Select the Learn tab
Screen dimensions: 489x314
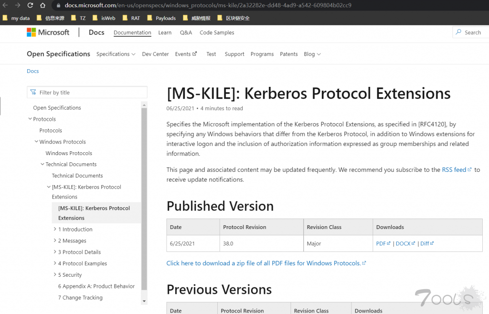tap(165, 32)
